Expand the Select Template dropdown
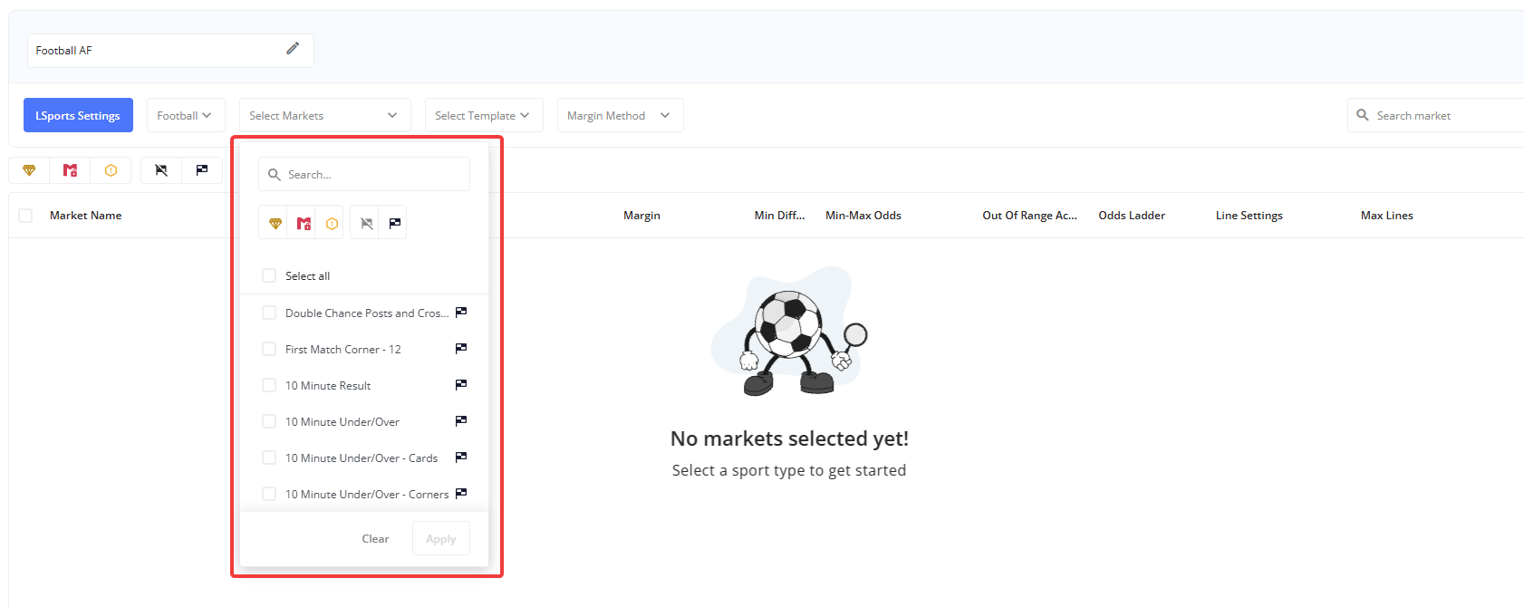Viewport: 1524px width, 607px height. pyautogui.click(x=483, y=115)
